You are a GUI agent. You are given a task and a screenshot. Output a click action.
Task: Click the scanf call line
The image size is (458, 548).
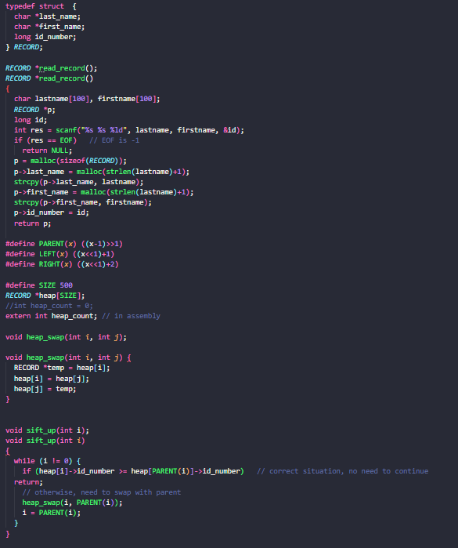click(129, 130)
